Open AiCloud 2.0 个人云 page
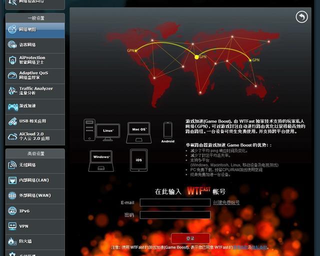 [35, 137]
